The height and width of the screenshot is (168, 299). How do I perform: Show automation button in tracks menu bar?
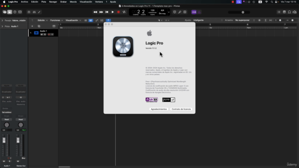[97, 20]
